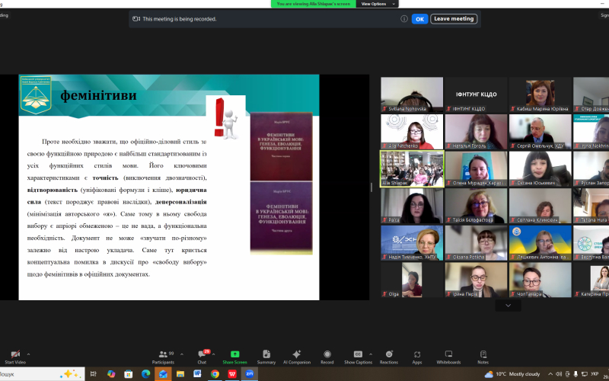Show hidden system tray icons
Viewport: 609px width, 381px height.
click(x=550, y=374)
